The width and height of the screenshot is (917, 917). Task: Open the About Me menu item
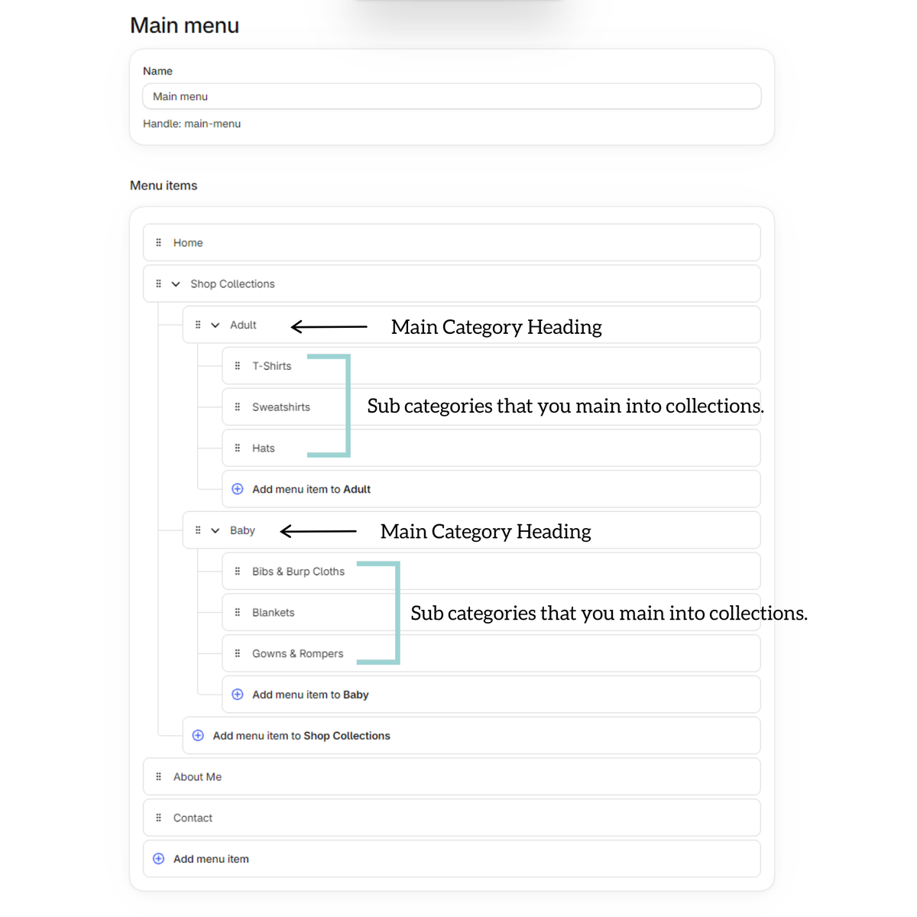pos(452,776)
